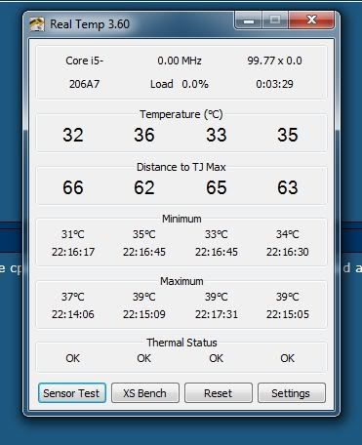
Task: Click the Maximum group label
Action: (181, 281)
